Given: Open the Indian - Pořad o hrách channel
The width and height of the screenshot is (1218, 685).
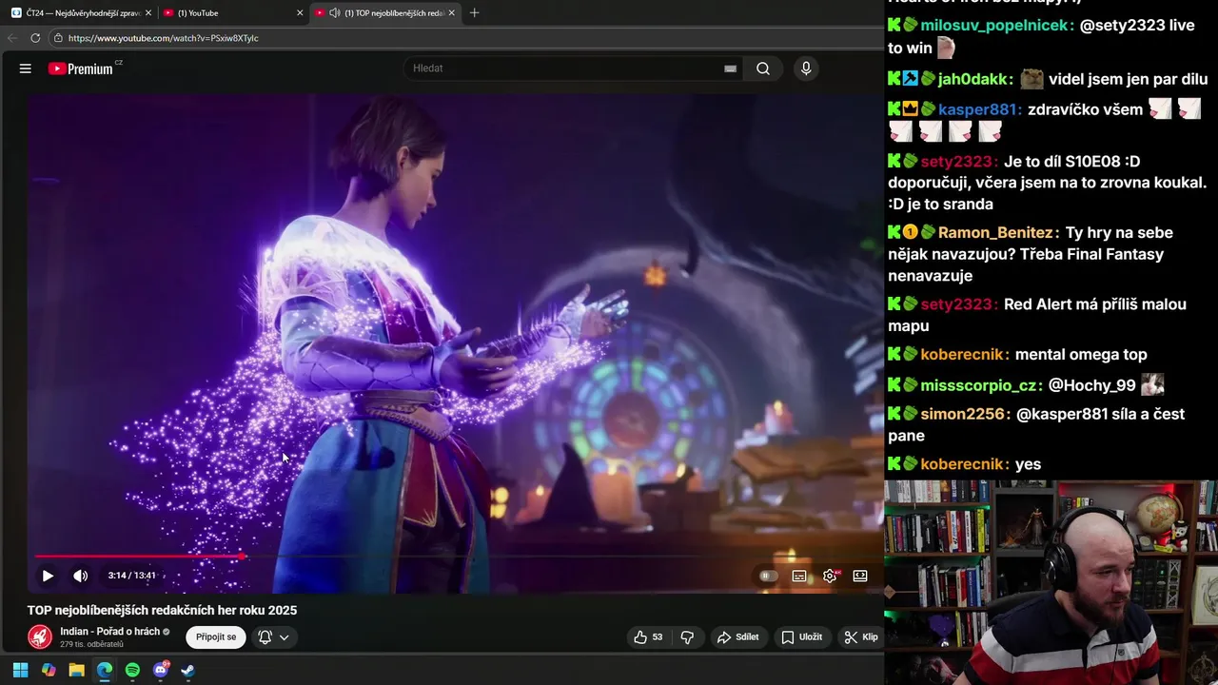Looking at the screenshot, I should pyautogui.click(x=109, y=632).
